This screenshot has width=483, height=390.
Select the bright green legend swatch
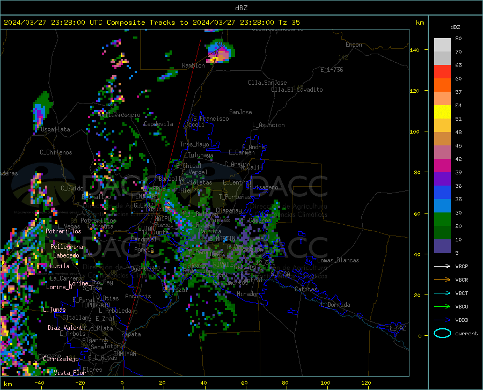pyautogui.click(x=442, y=219)
